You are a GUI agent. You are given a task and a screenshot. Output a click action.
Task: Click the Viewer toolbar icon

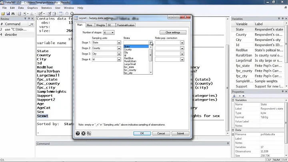click(x=24, y=14)
